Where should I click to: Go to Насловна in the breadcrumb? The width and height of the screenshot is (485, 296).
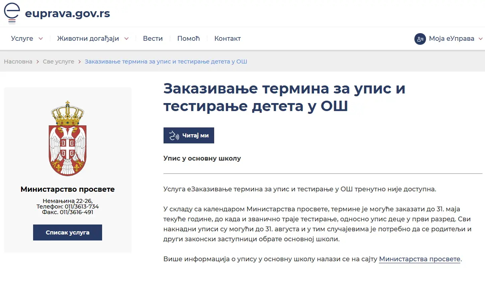(x=18, y=62)
